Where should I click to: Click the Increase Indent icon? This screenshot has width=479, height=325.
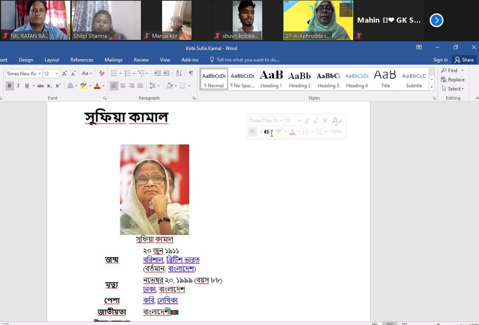coord(167,73)
